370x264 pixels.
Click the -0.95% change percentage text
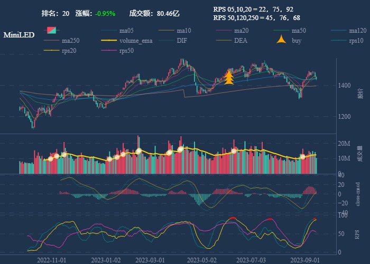(105, 14)
